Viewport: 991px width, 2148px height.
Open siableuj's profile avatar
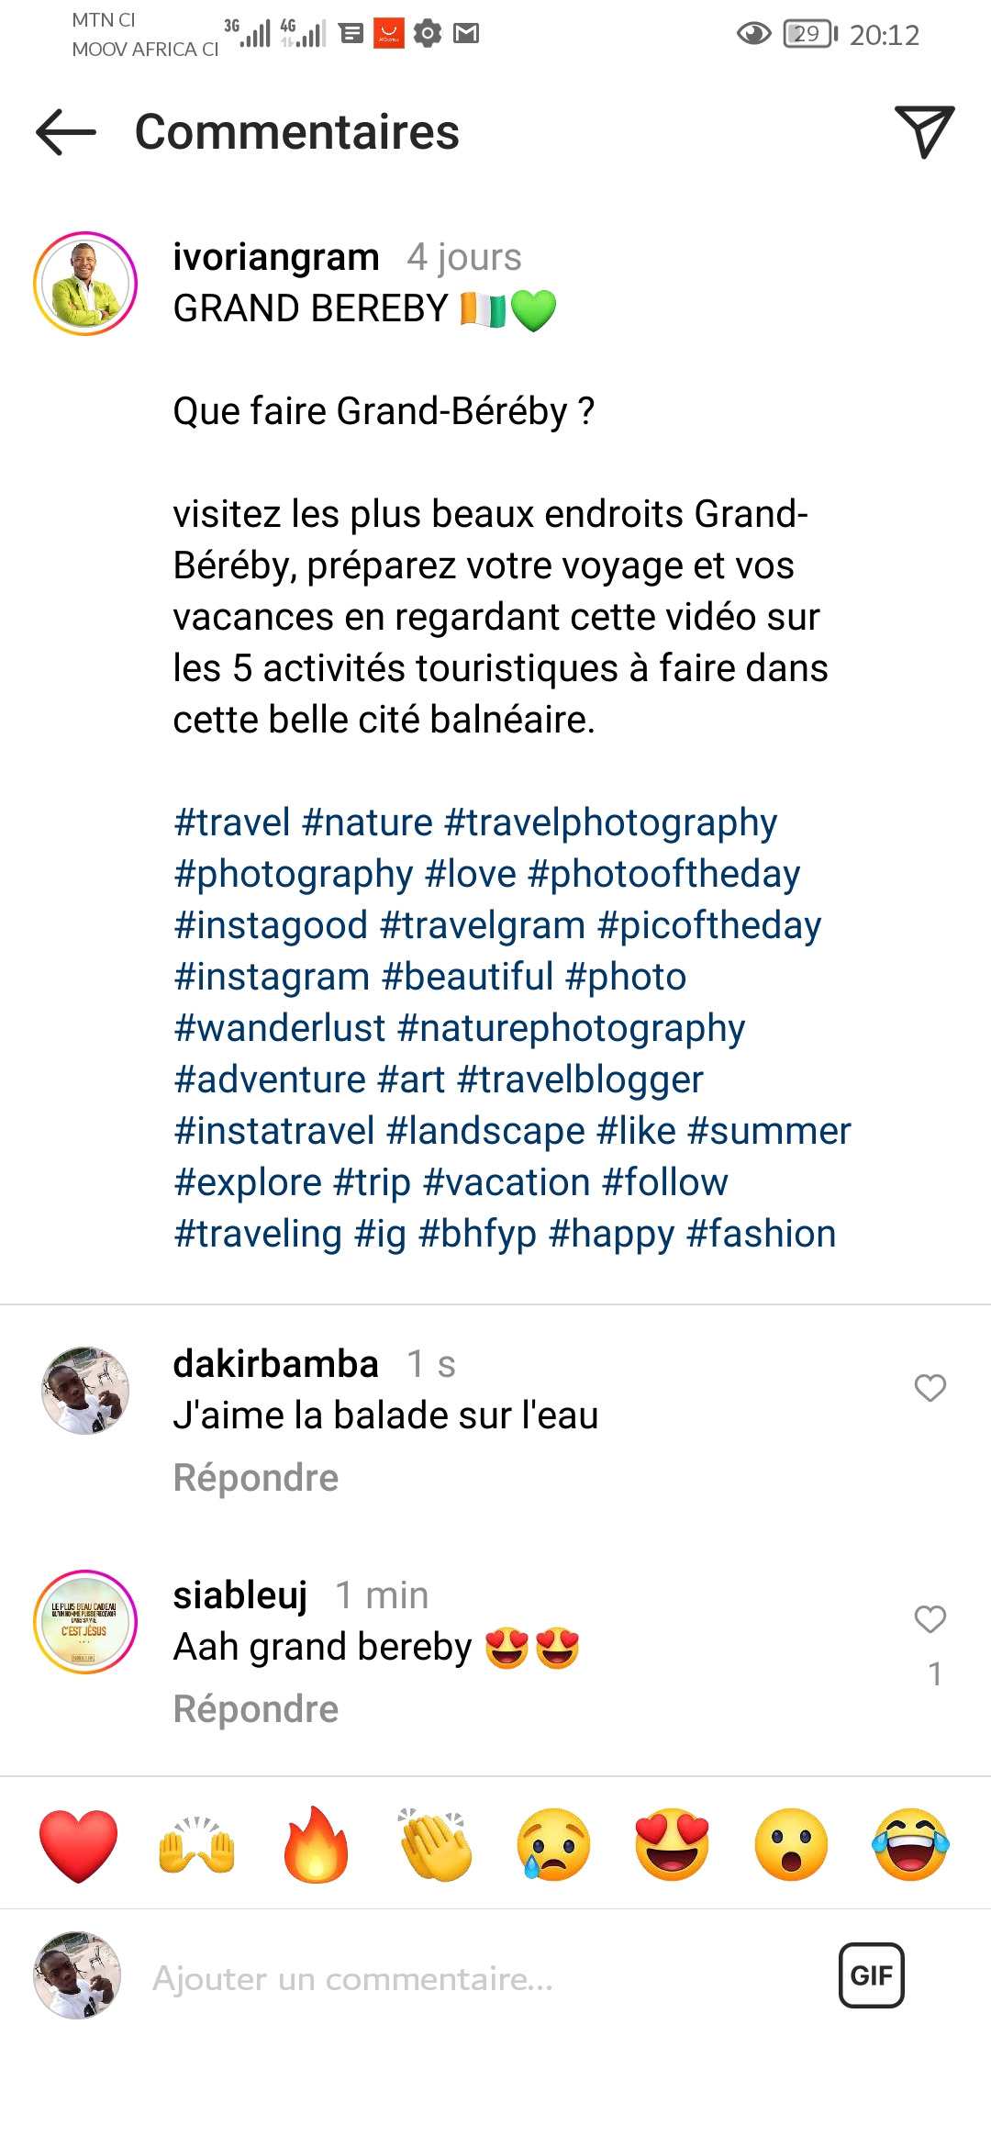point(85,1622)
